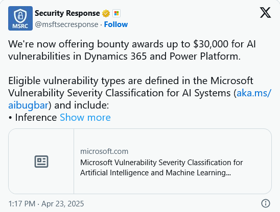This screenshot has width=280, height=212.
Task: Click the card's Artificial Intelligence and Machine Learning line
Action: (155, 173)
